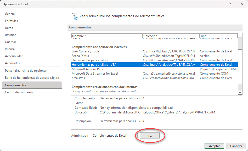The image size is (248, 151).
Task: Click the Ir... button
Action: pos(150,136)
